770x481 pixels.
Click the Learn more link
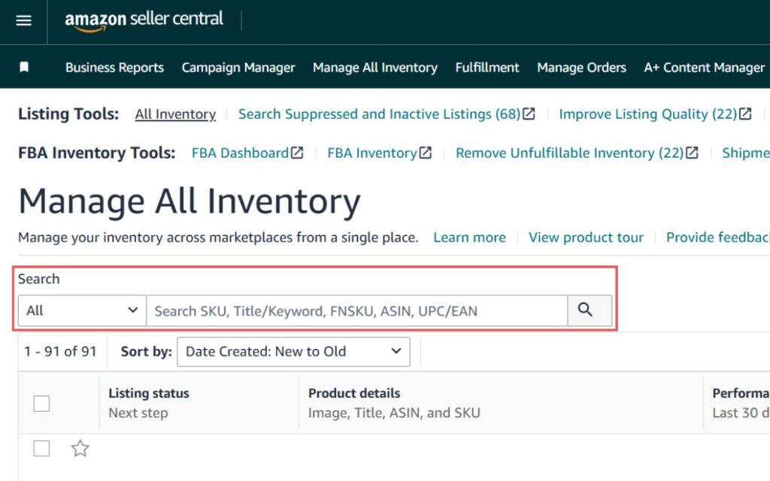click(469, 237)
